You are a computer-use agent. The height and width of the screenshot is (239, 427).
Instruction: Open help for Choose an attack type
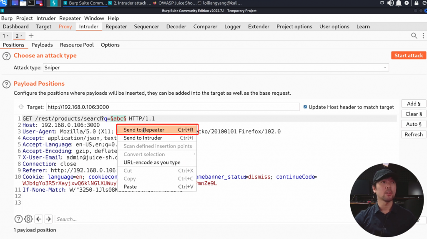point(7,56)
